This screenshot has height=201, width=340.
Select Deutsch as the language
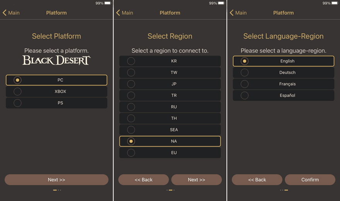[x=284, y=72]
